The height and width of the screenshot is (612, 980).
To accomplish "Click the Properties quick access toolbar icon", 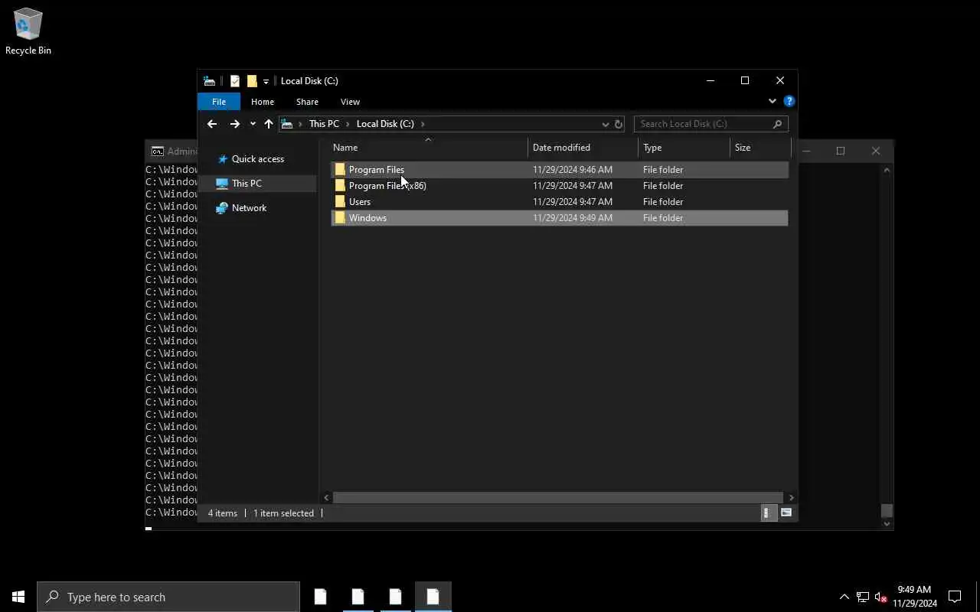I will [235, 81].
